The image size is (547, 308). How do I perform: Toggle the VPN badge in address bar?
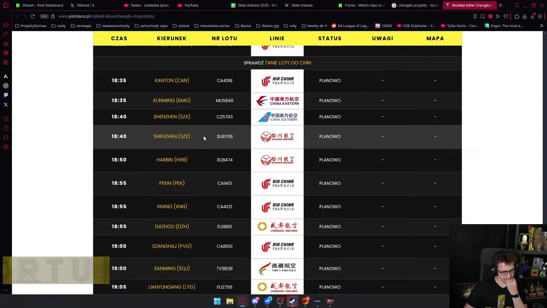pos(44,16)
